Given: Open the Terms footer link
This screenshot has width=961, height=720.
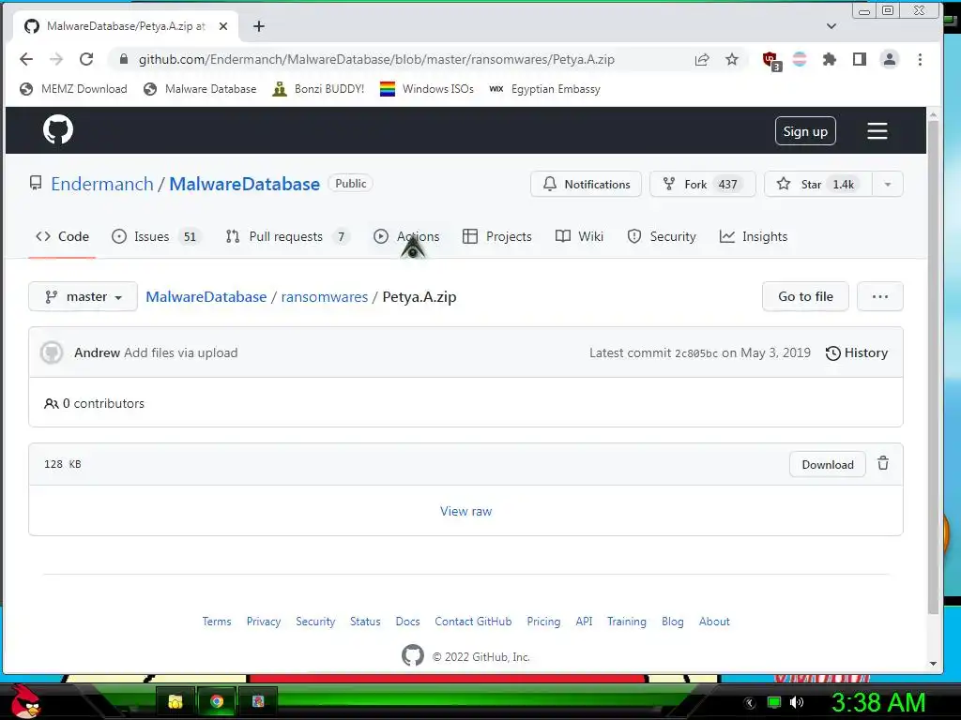Looking at the screenshot, I should (x=217, y=622).
